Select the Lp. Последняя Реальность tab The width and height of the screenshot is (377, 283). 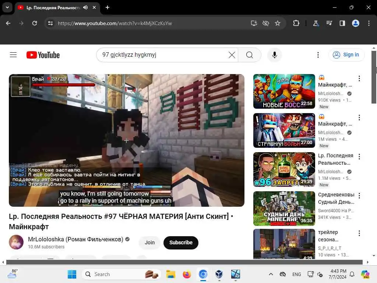coord(53,8)
